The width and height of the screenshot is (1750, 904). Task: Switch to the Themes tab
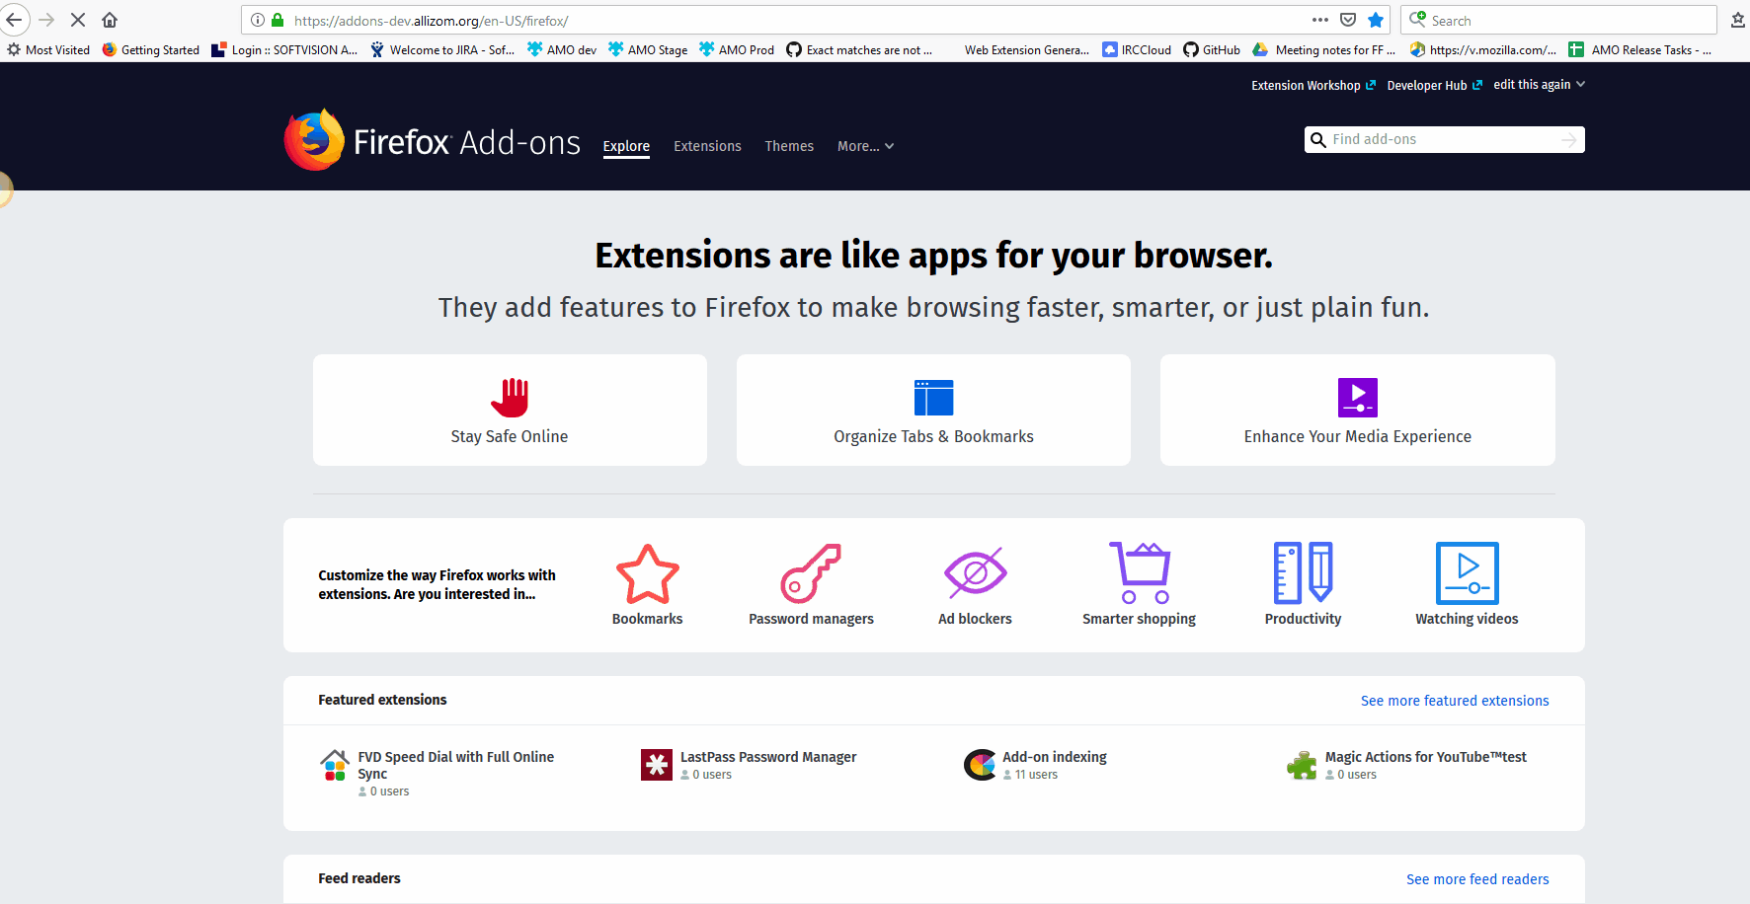coord(789,146)
